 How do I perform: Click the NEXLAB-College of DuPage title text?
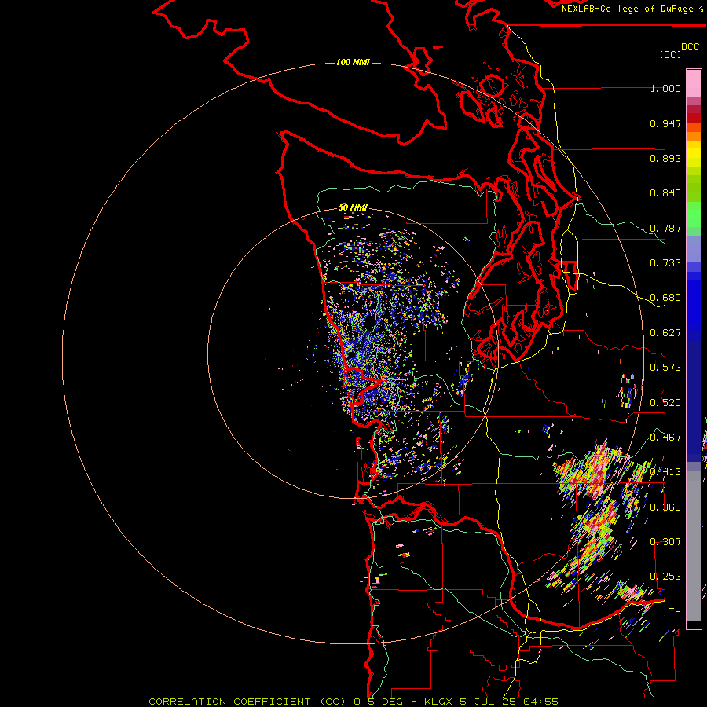[x=627, y=9]
